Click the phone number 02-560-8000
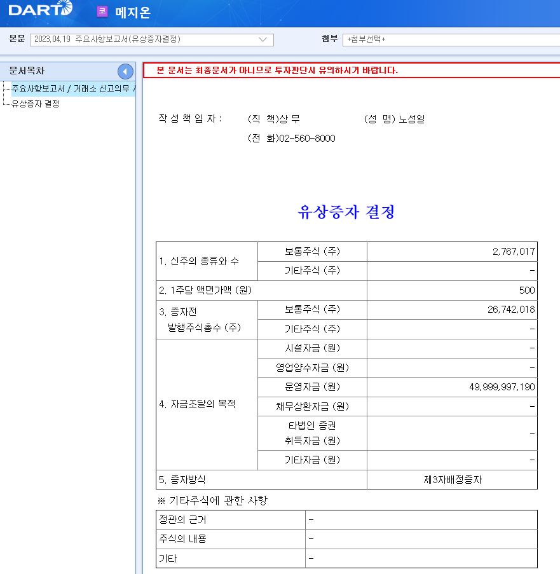The width and height of the screenshot is (560, 574). pyautogui.click(x=307, y=139)
